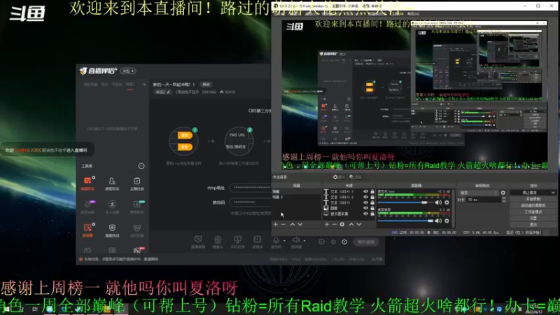Hide the 显示器采集 source
The height and width of the screenshot is (315, 560).
pyautogui.click(x=365, y=213)
